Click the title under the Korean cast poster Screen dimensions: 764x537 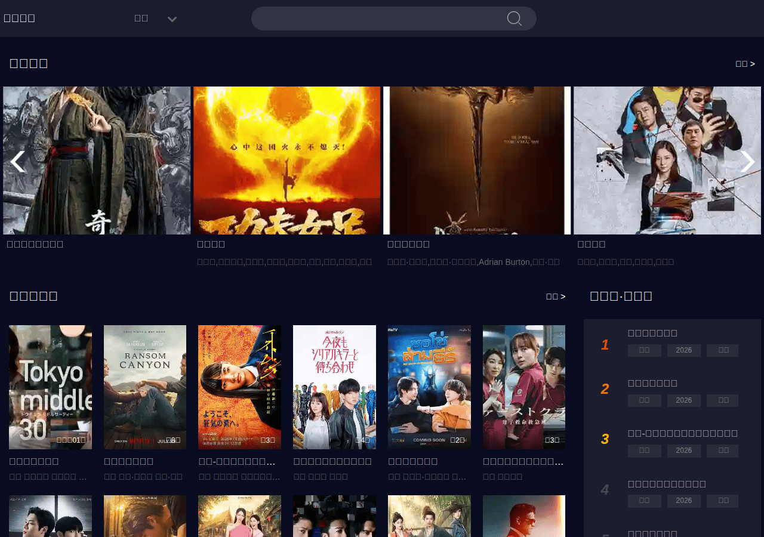click(592, 244)
